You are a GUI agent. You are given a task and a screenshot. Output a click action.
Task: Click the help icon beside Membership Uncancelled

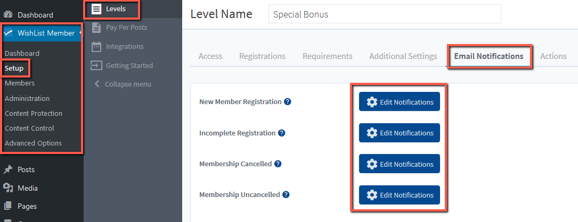[x=286, y=195]
